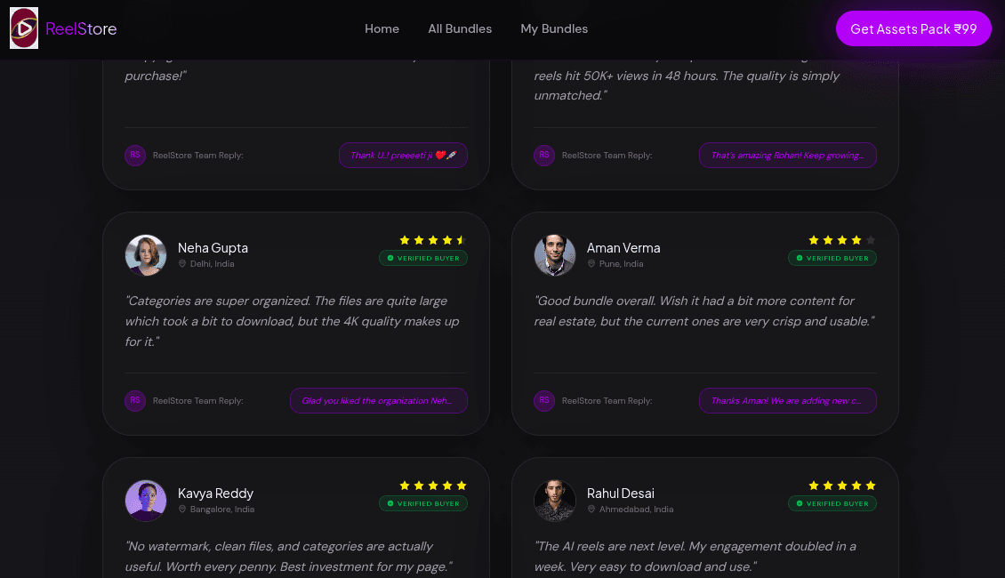Click Rahul Desai's Verified Buyer badge
This screenshot has width=1005, height=578.
832,503
